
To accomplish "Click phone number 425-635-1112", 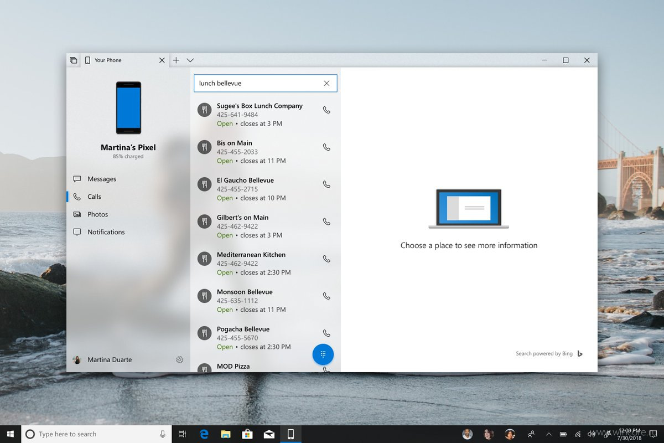I will point(237,301).
